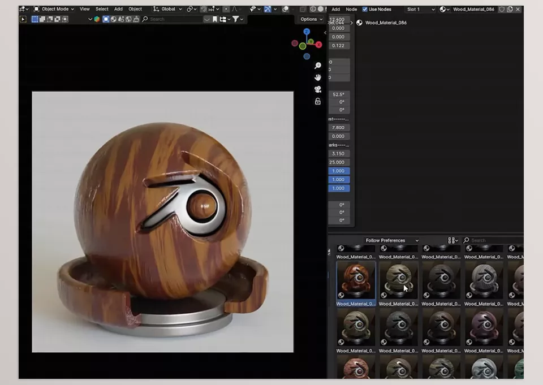
Task: Open the viewport editor type selector
Action: coord(24,9)
